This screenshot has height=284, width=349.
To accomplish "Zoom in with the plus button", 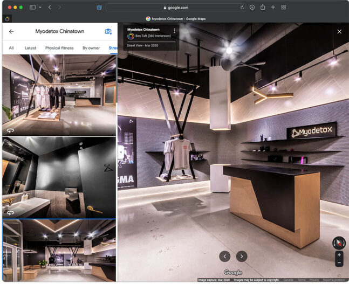I will [339, 255].
